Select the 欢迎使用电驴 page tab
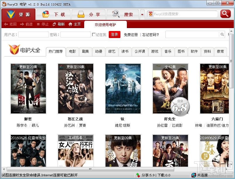Screen dimensions: 235x179 point(105,25)
